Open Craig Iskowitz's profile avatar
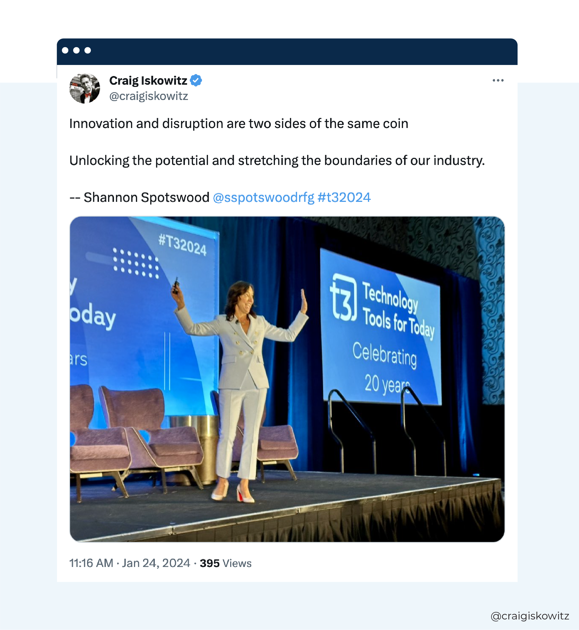This screenshot has width=579, height=630. pos(85,88)
